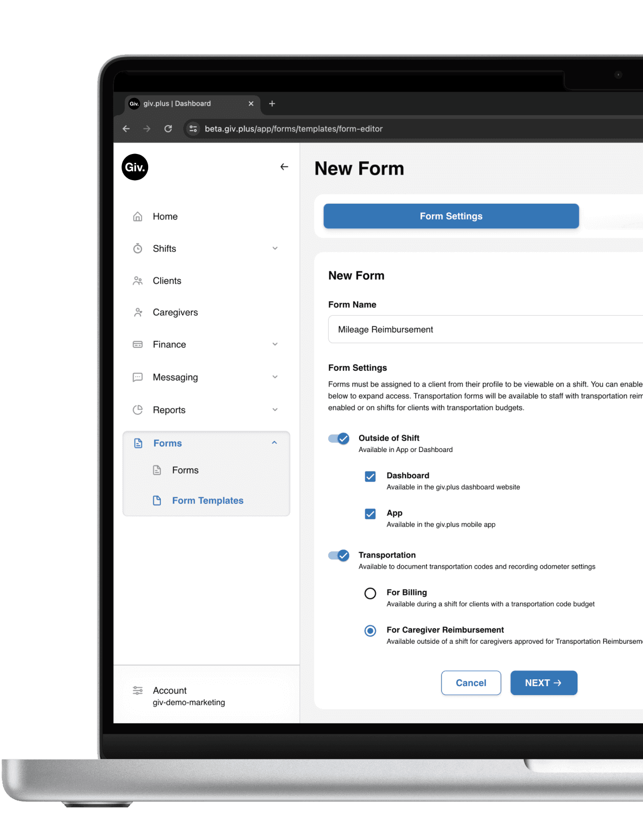643x815 pixels.
Task: Uncheck the Dashboard availability checkbox
Action: pyautogui.click(x=370, y=477)
